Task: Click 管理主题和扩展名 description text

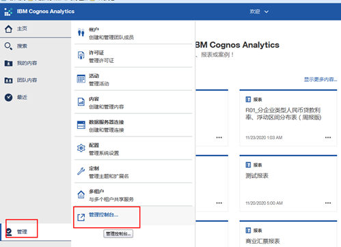Action: [109, 176]
